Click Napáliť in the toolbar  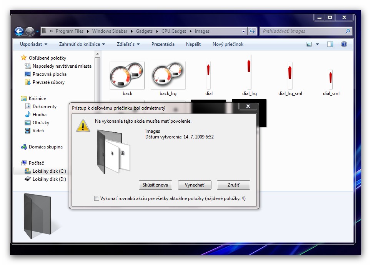(193, 44)
